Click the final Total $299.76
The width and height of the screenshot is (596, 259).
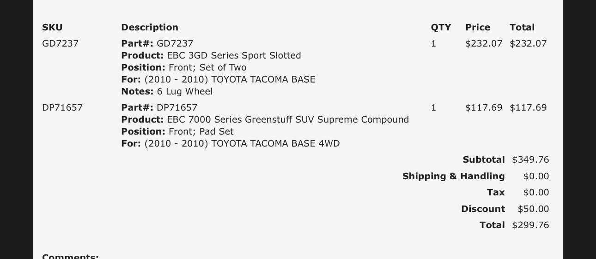pyautogui.click(x=530, y=225)
